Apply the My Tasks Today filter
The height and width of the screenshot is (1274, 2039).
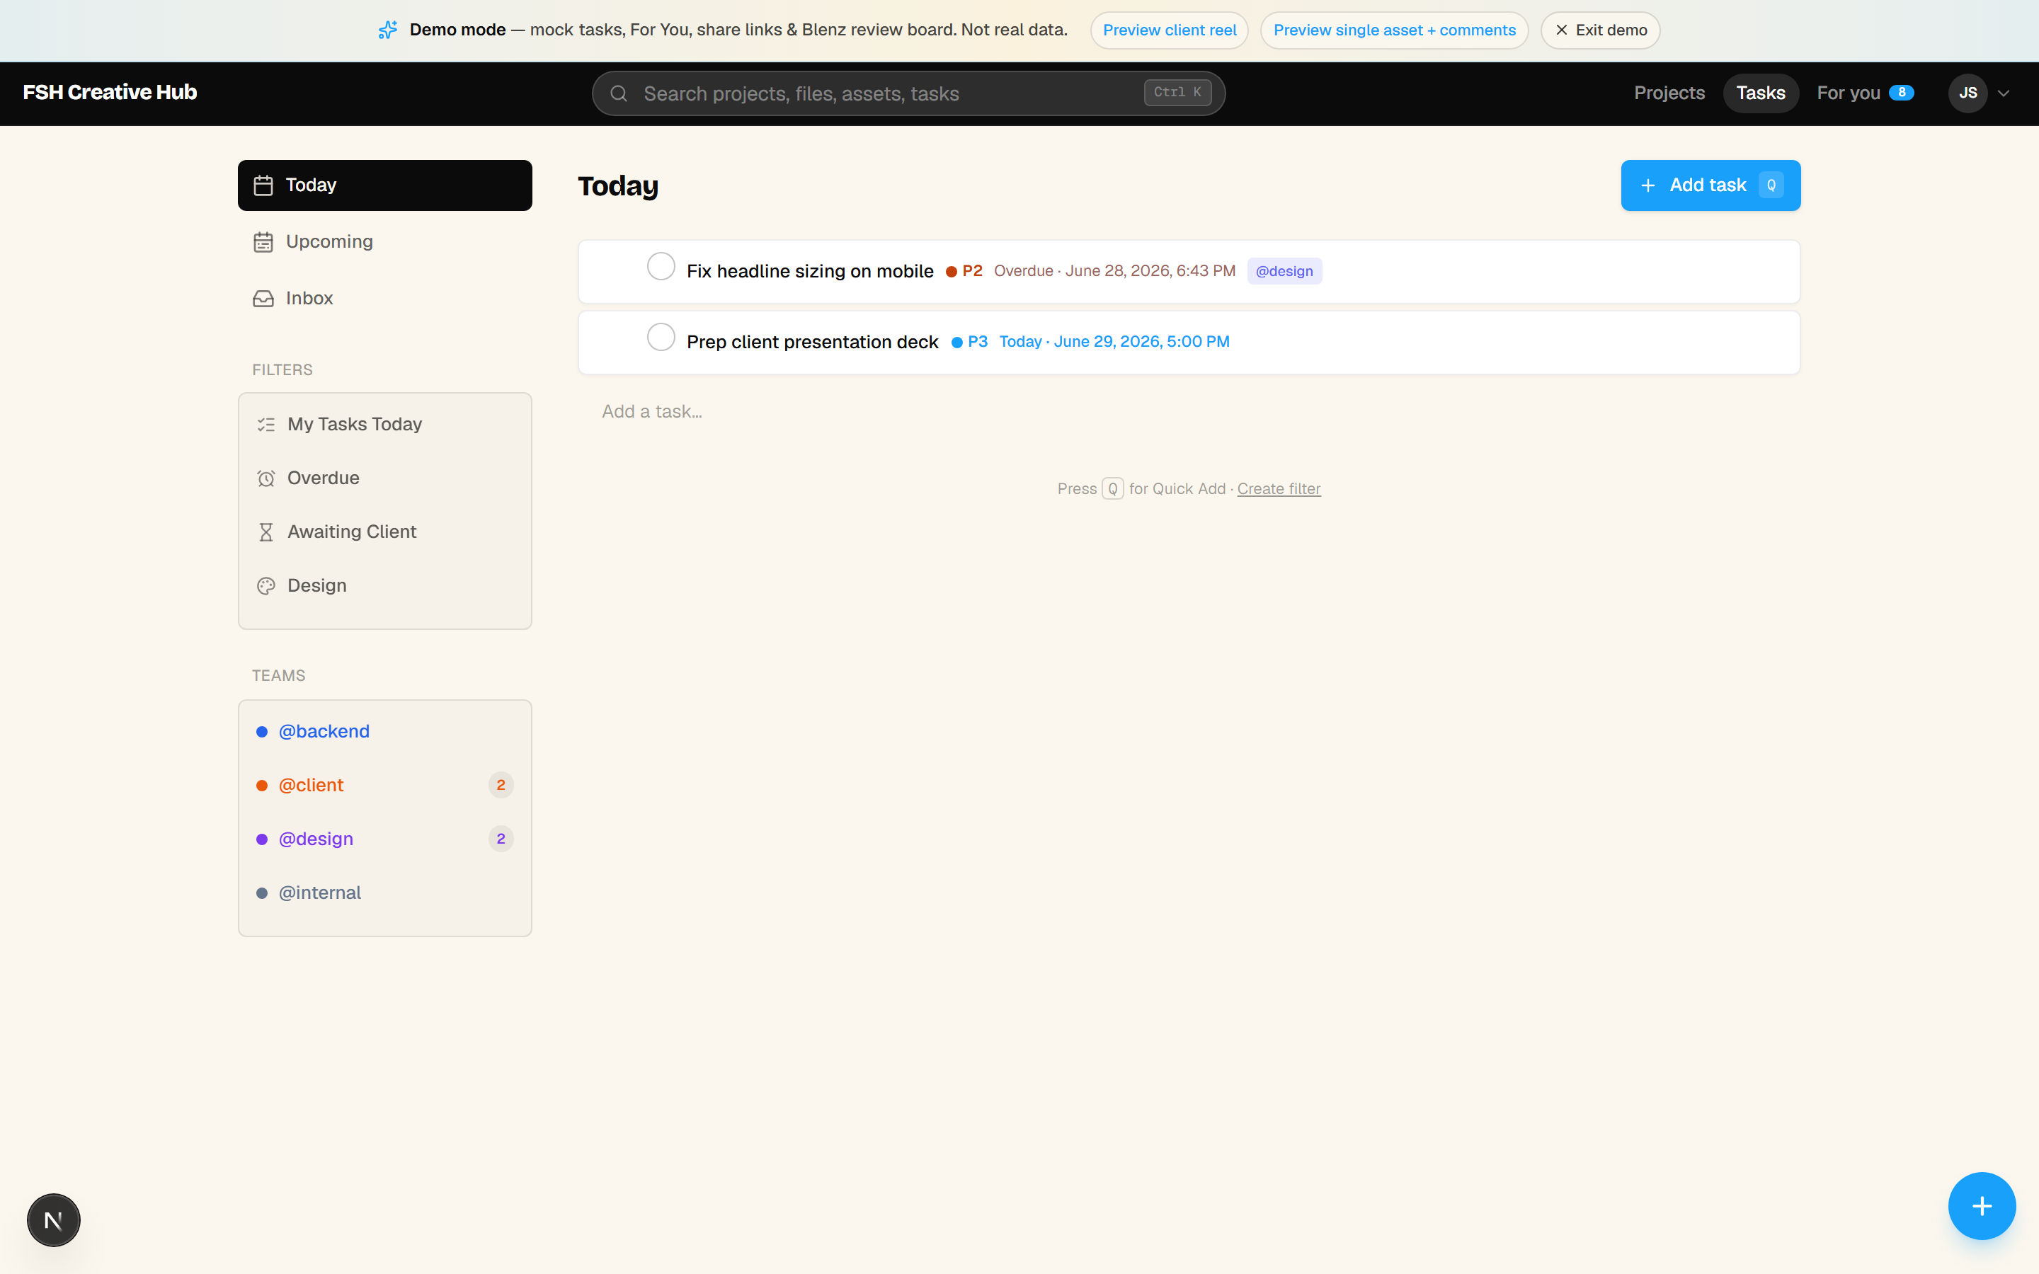(384, 425)
